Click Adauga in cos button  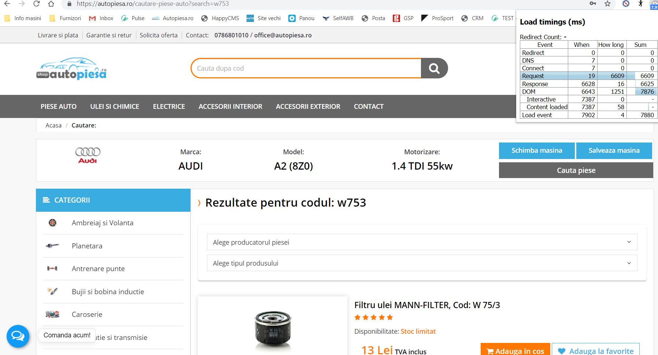(x=515, y=350)
